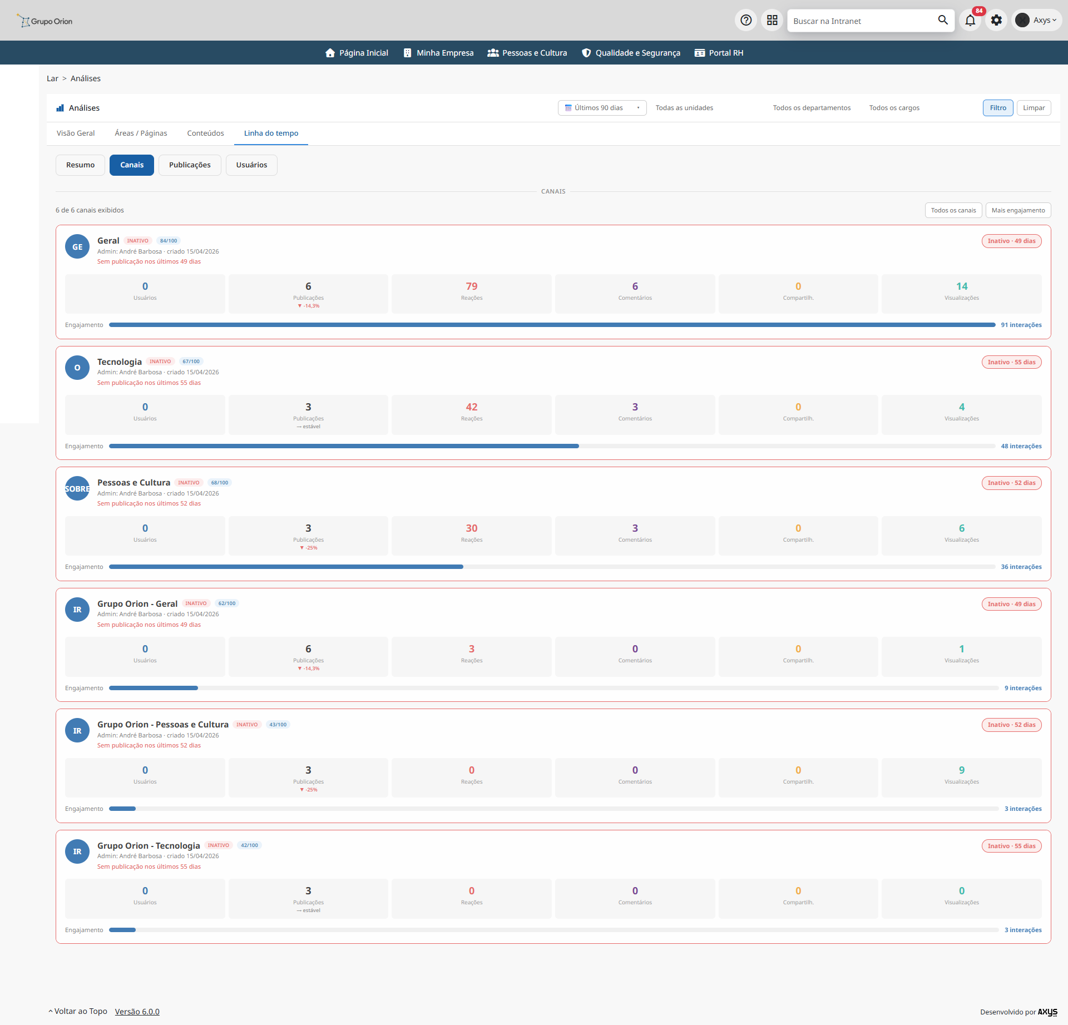
Task: Click Tecnologia engagement bar with 48 interações
Action: click(x=552, y=446)
